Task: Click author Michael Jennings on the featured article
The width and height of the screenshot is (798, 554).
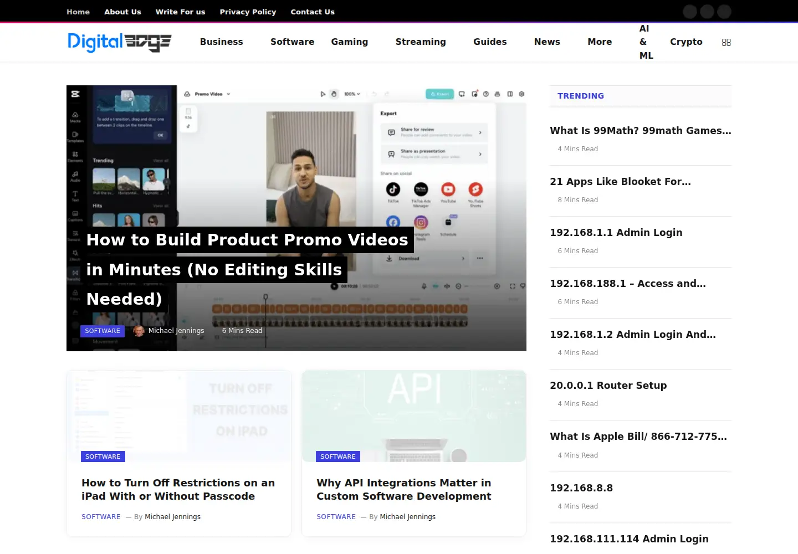Action: (x=176, y=331)
